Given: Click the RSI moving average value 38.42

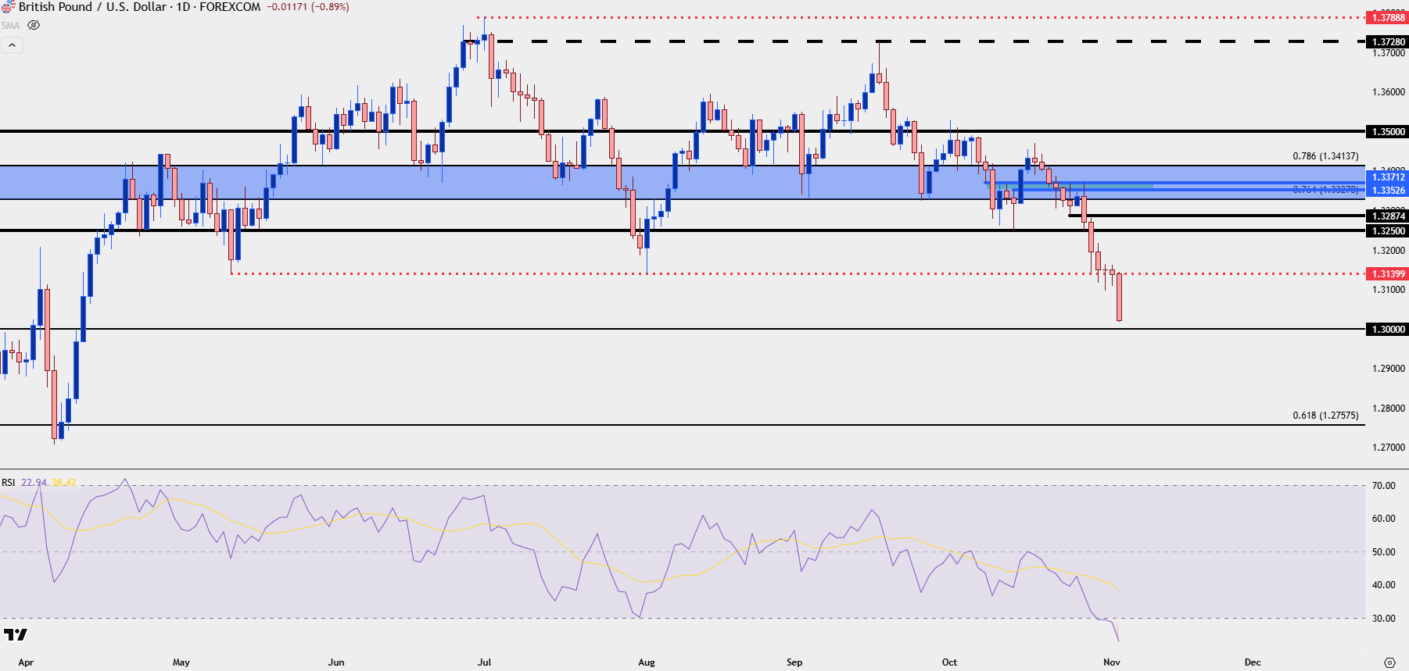Looking at the screenshot, I should tap(64, 482).
